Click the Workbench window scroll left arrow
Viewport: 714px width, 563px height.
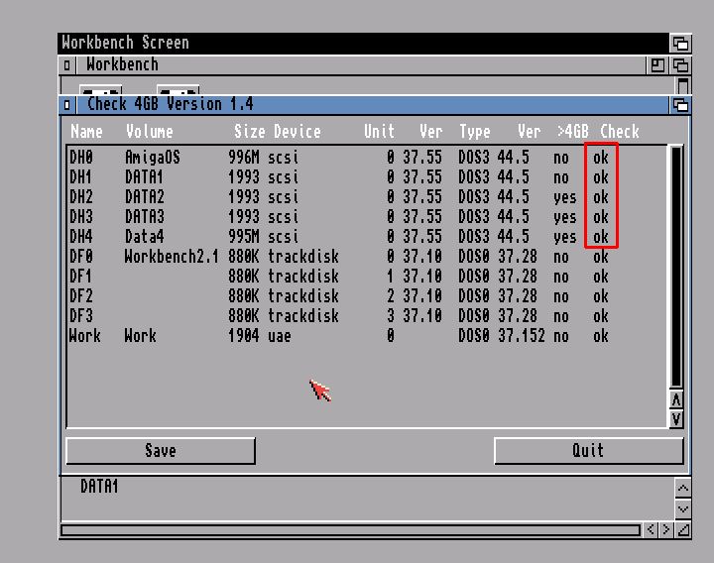coord(651,530)
